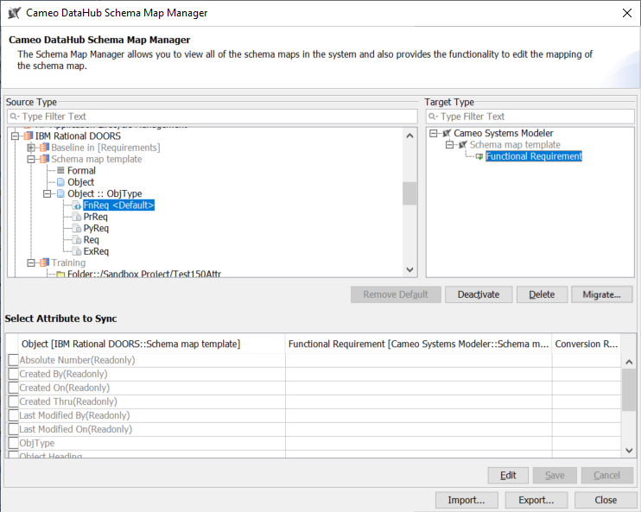The width and height of the screenshot is (641, 512).
Task: Check the Last Modified On(Readonly) checkbox
Action: [x=14, y=429]
